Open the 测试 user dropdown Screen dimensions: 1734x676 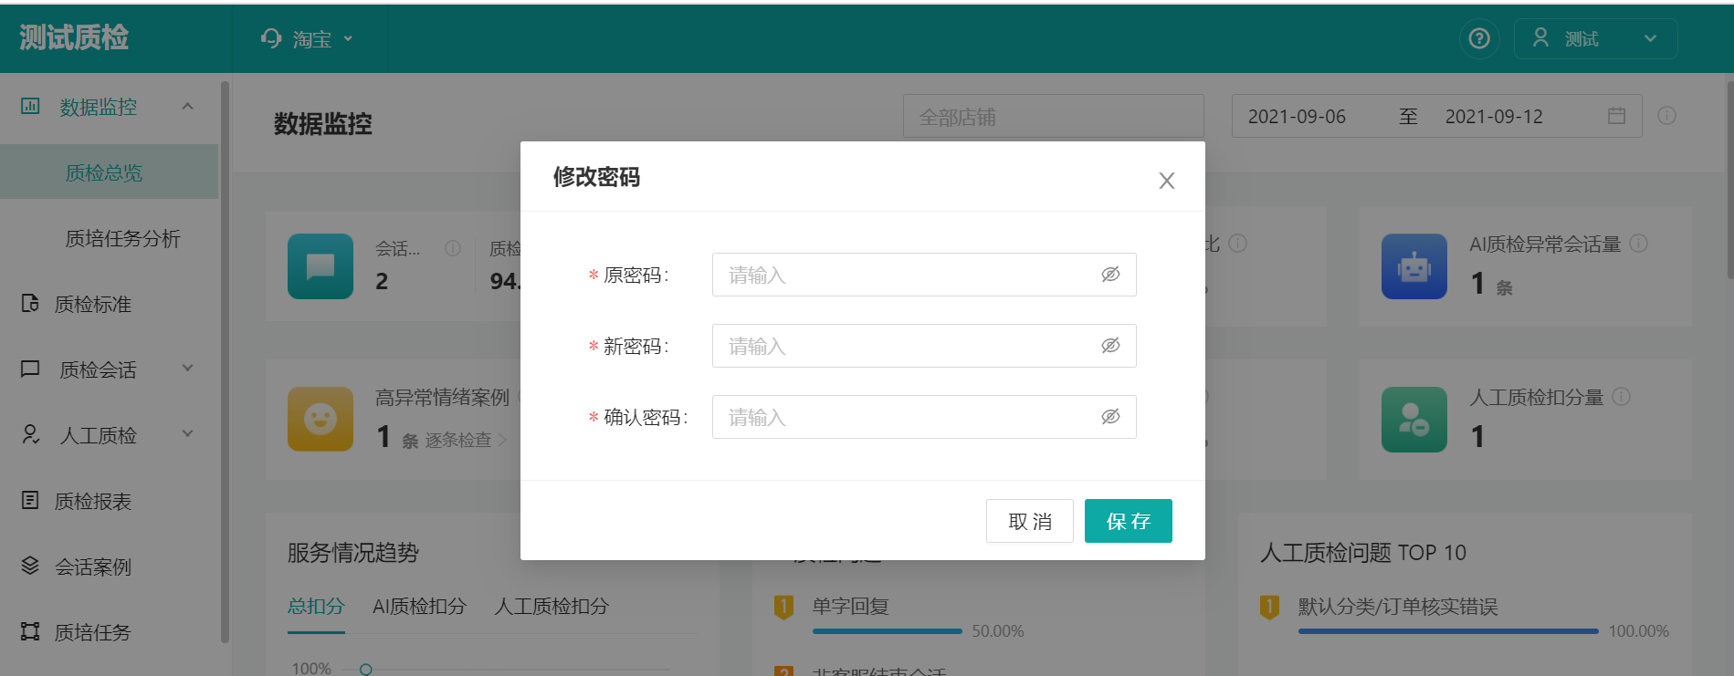(x=1595, y=38)
